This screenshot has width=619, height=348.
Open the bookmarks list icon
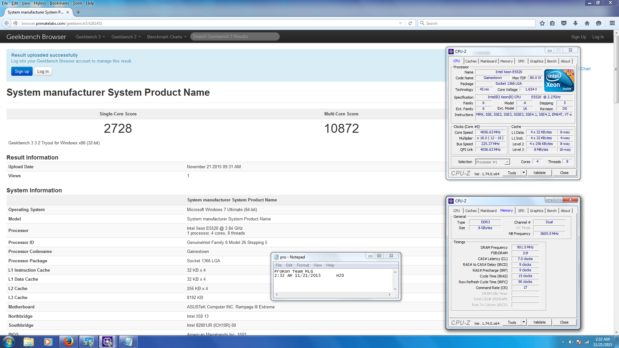(552, 23)
